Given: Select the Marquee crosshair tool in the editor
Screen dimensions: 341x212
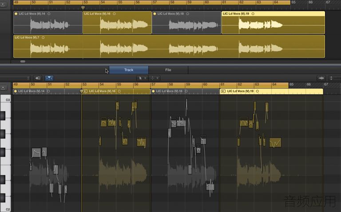Looking at the screenshot, I should click(152, 78).
